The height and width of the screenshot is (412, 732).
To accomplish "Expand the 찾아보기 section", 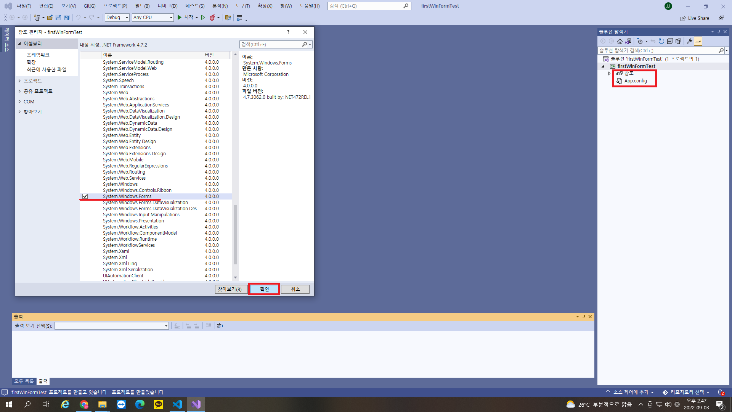I will click(x=19, y=112).
